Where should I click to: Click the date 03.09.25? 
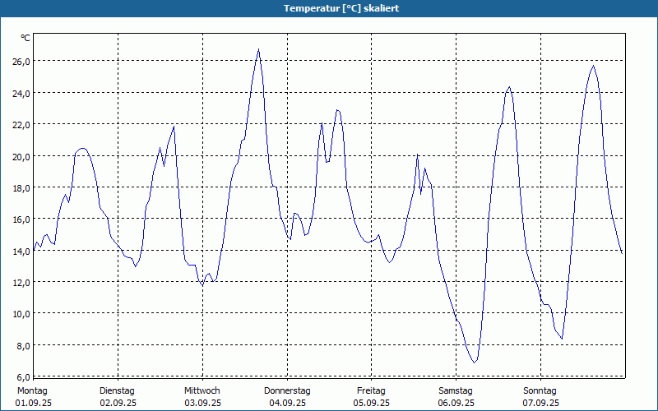click(x=202, y=404)
